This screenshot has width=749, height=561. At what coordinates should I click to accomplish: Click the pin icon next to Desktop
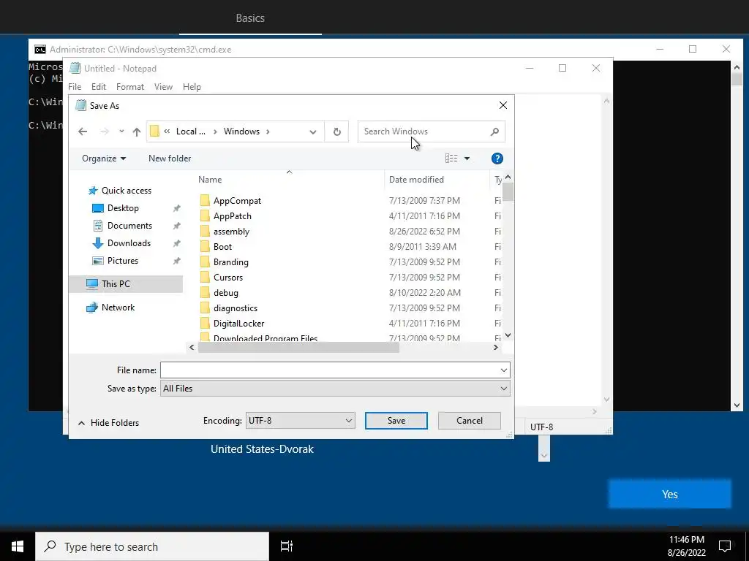pos(177,208)
